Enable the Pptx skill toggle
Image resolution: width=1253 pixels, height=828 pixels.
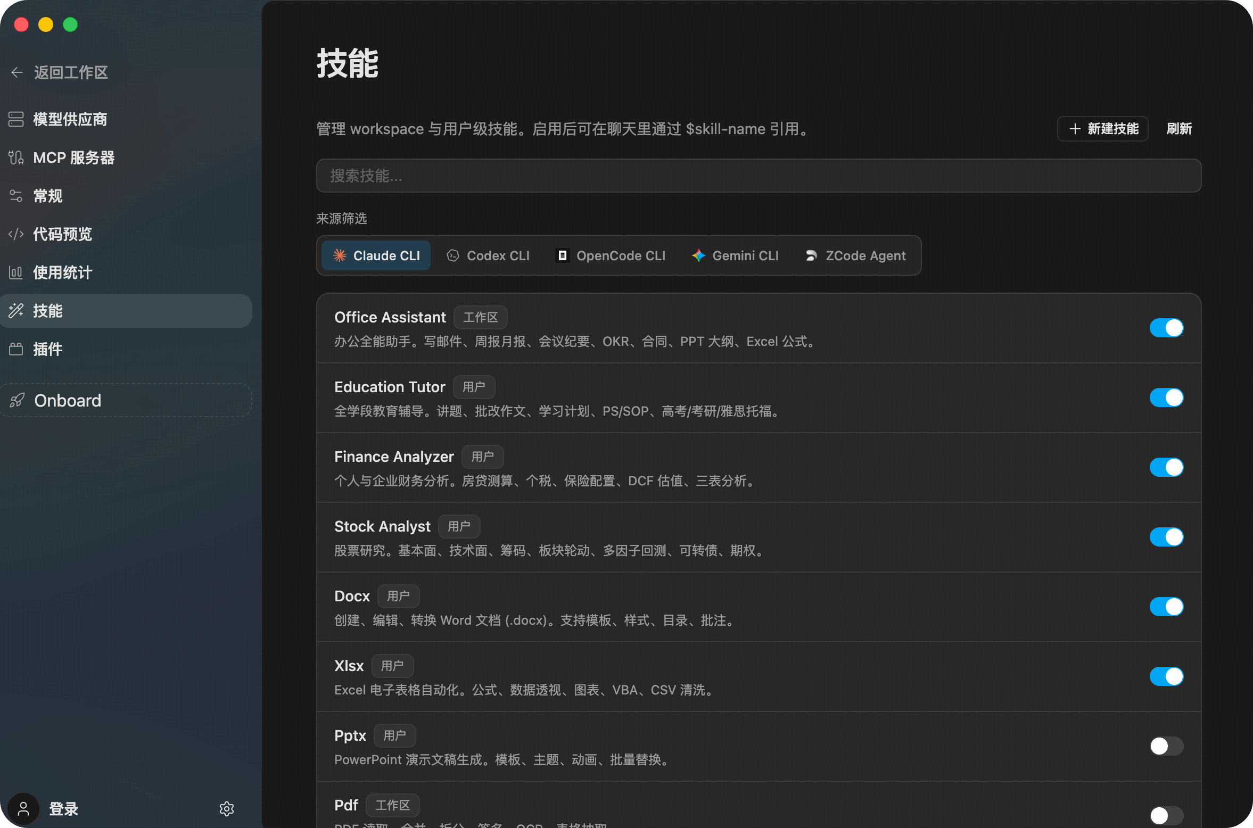pos(1166,746)
